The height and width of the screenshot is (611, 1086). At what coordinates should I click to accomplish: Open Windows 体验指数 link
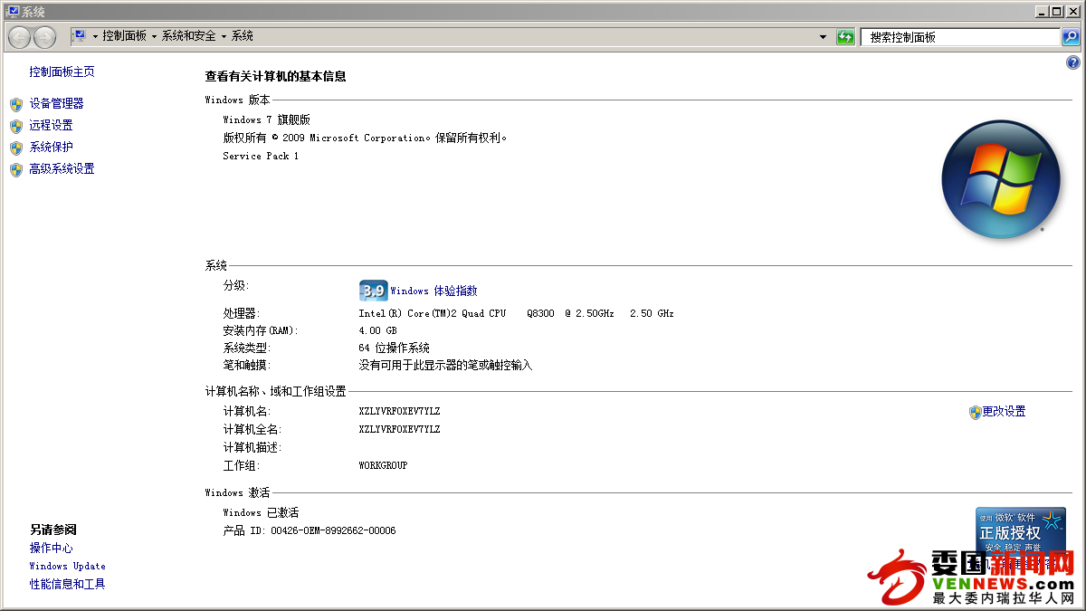click(433, 291)
